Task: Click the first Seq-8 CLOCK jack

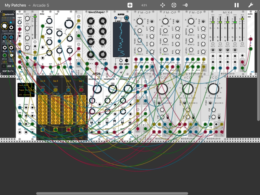Action: coord(43,90)
